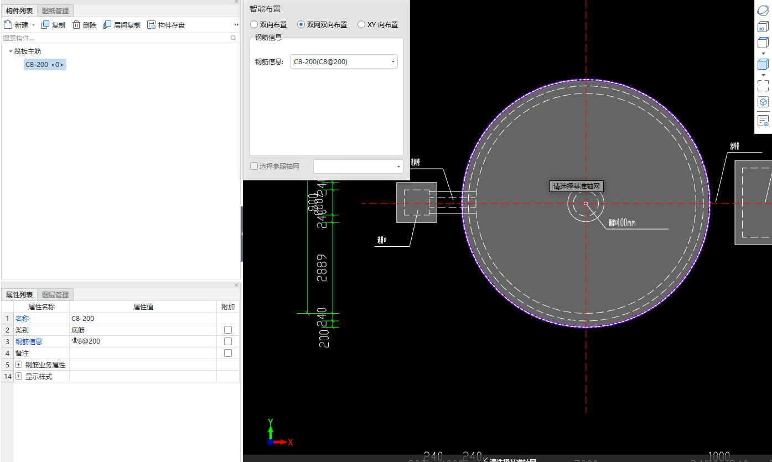Click the solid blue cube display icon
The height and width of the screenshot is (462, 772).
click(763, 64)
